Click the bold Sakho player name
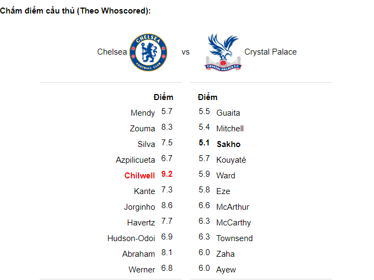Image resolution: width=374 pixels, height=280 pixels. click(228, 144)
